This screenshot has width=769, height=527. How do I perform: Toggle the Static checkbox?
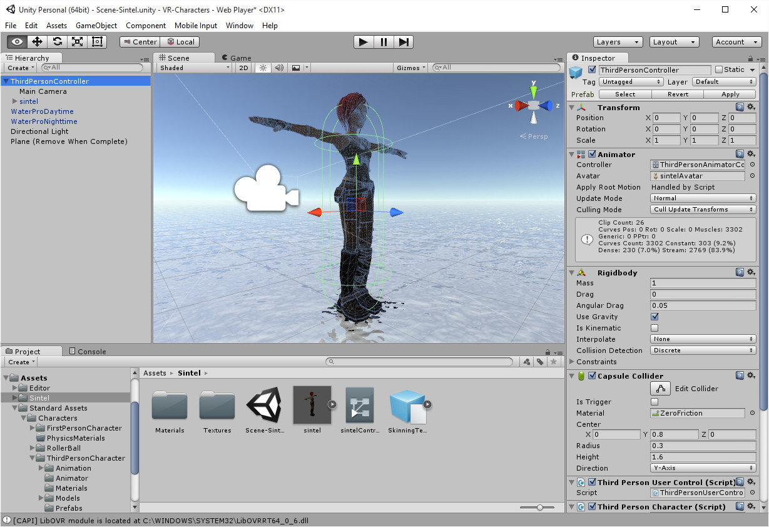[x=719, y=69]
